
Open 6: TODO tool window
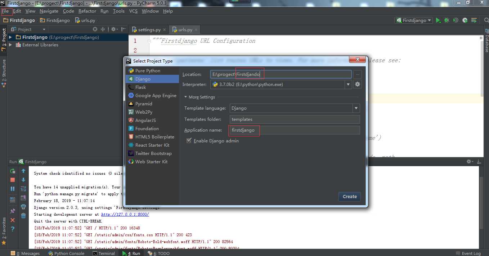coord(159,253)
